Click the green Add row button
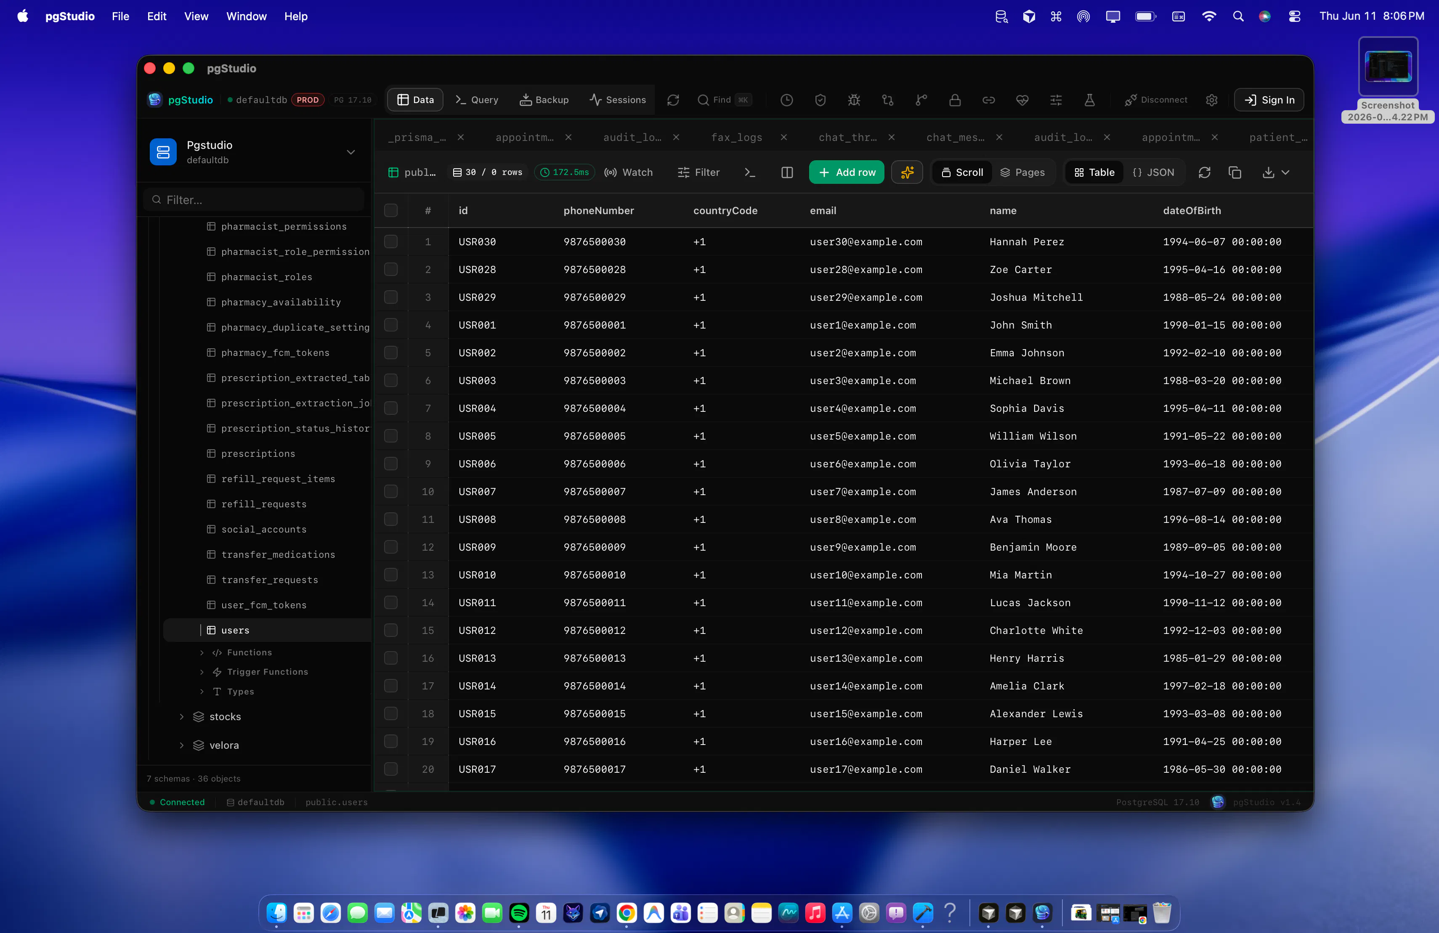The width and height of the screenshot is (1439, 933). tap(847, 172)
